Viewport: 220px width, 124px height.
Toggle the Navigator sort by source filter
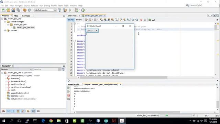click(38, 111)
